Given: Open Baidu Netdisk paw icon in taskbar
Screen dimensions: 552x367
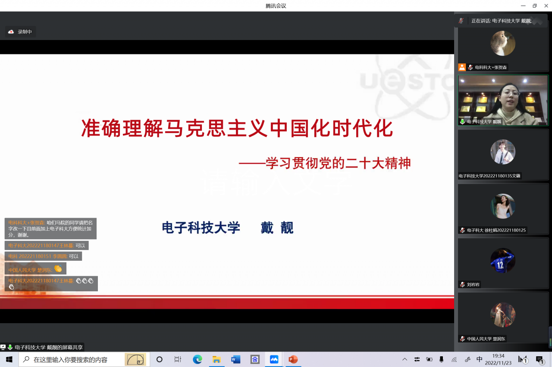Looking at the screenshot, I should click(255, 360).
